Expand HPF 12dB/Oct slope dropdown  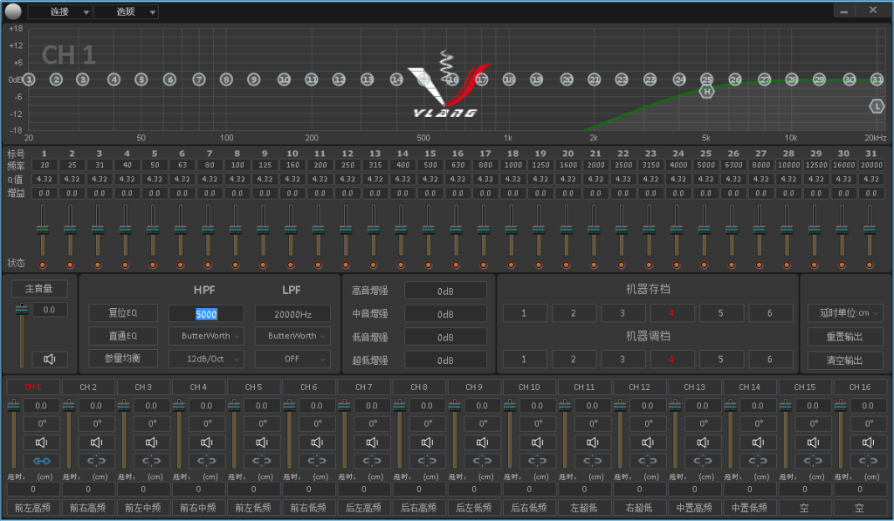[x=206, y=359]
